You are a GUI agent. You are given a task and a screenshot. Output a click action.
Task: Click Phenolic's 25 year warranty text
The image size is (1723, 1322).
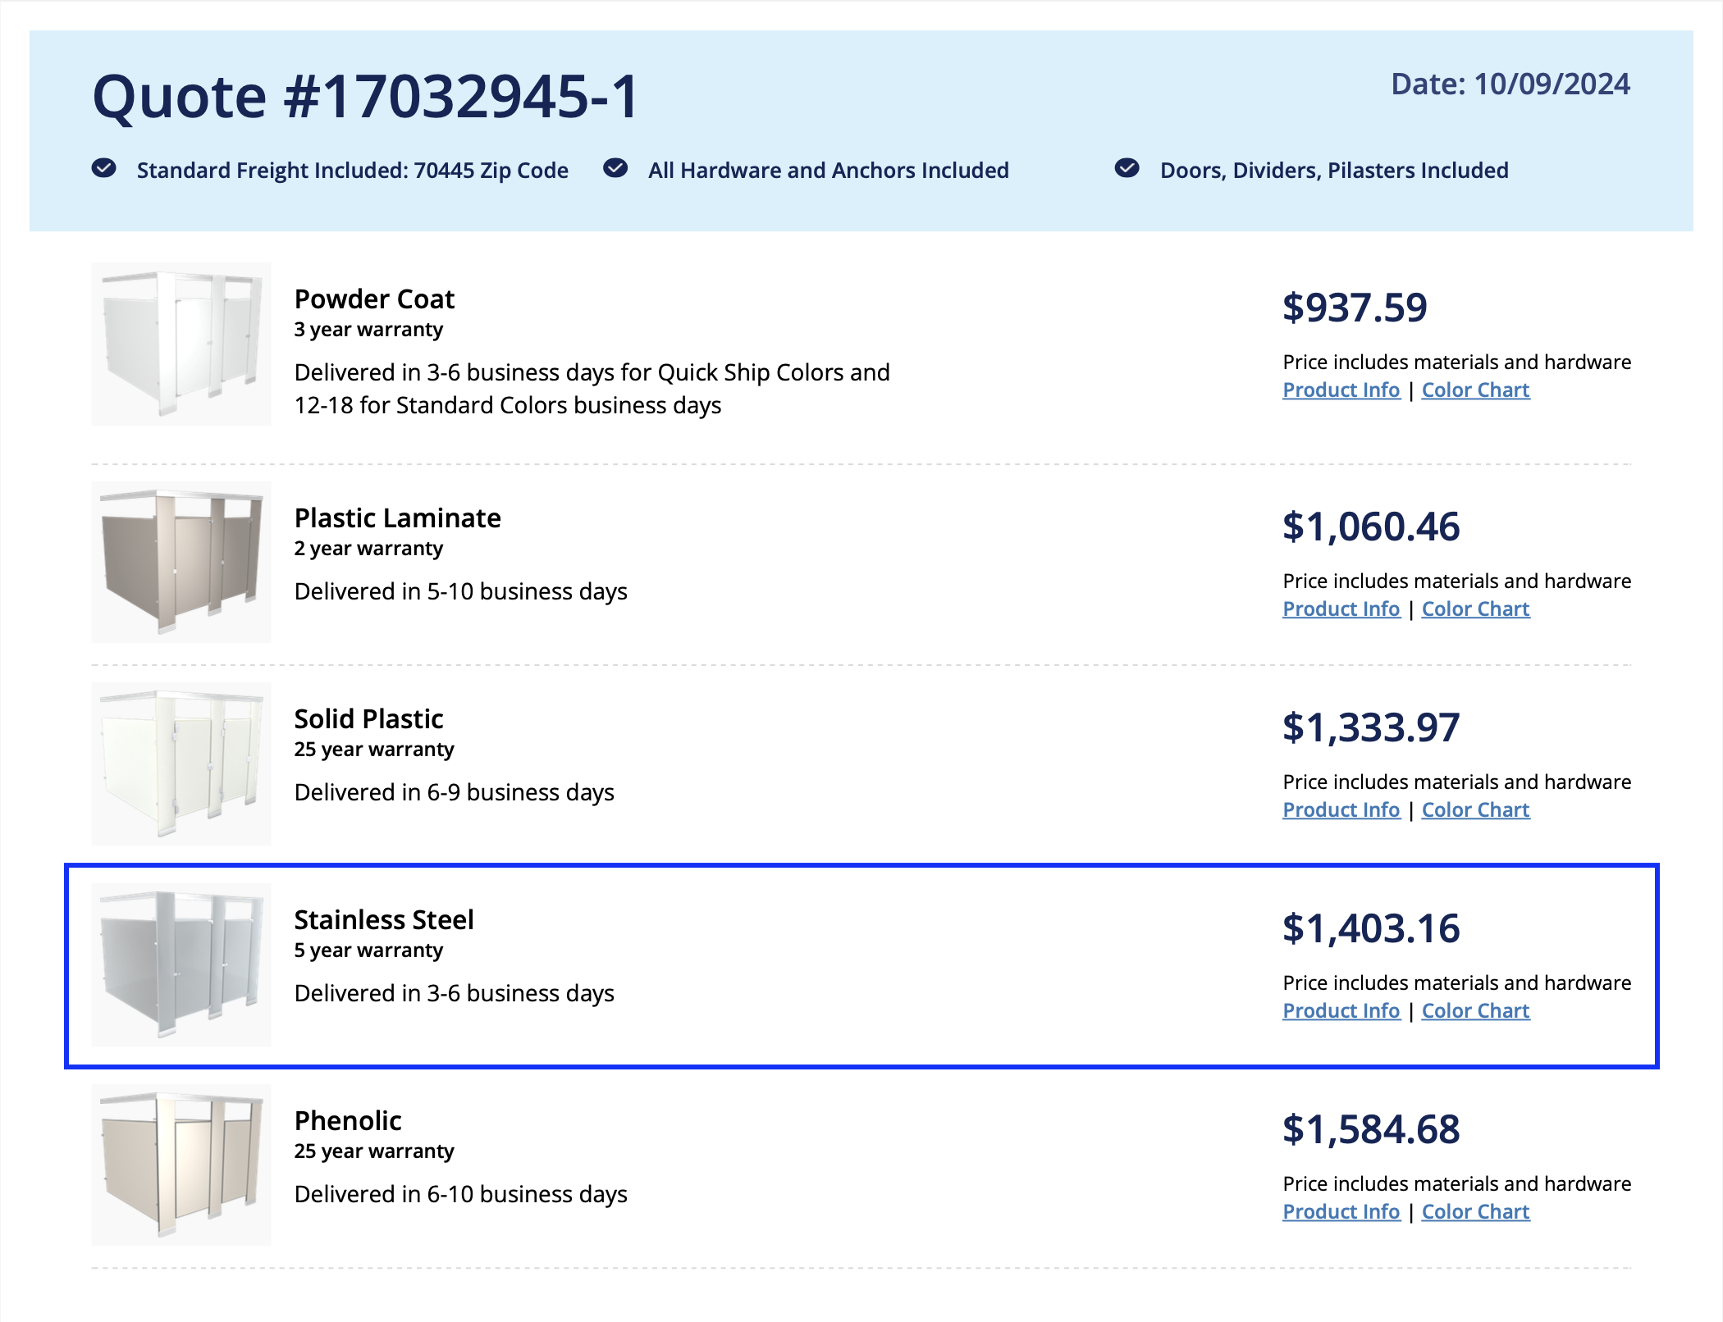point(374,1151)
